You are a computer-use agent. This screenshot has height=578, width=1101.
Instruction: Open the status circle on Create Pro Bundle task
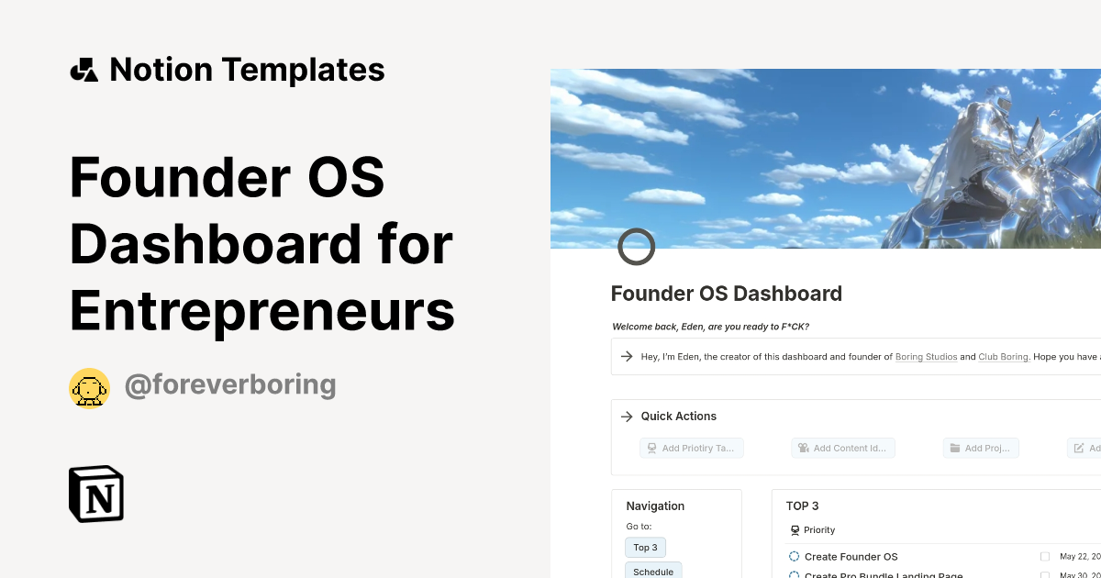click(793, 575)
